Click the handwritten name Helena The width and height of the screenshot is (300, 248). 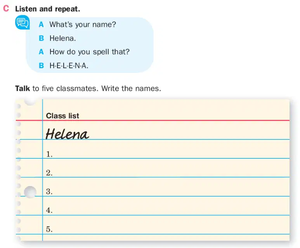pyautogui.click(x=68, y=134)
